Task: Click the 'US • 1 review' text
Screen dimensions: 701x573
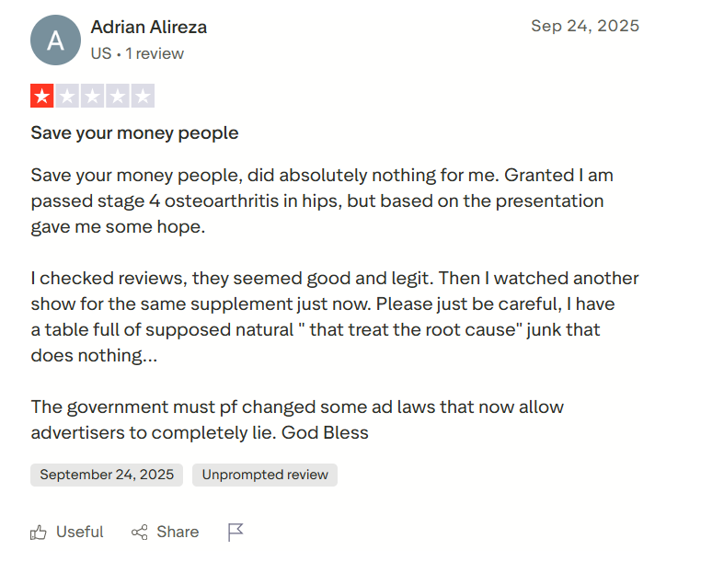Action: [x=137, y=53]
